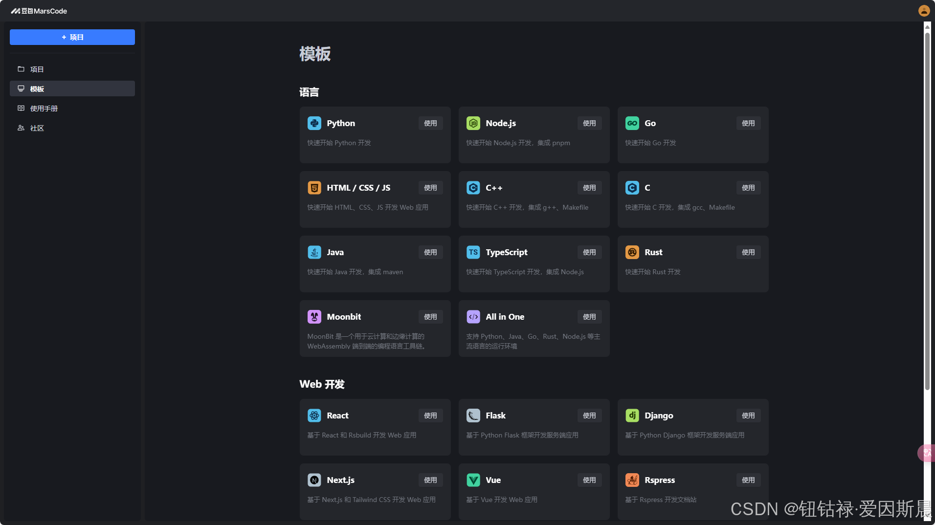Screen dimensions: 935x525
Task: Use the TypeScript template
Action: [x=589, y=252]
